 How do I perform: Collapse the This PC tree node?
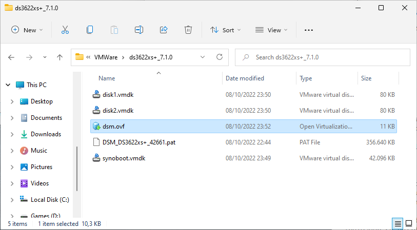coord(8,85)
